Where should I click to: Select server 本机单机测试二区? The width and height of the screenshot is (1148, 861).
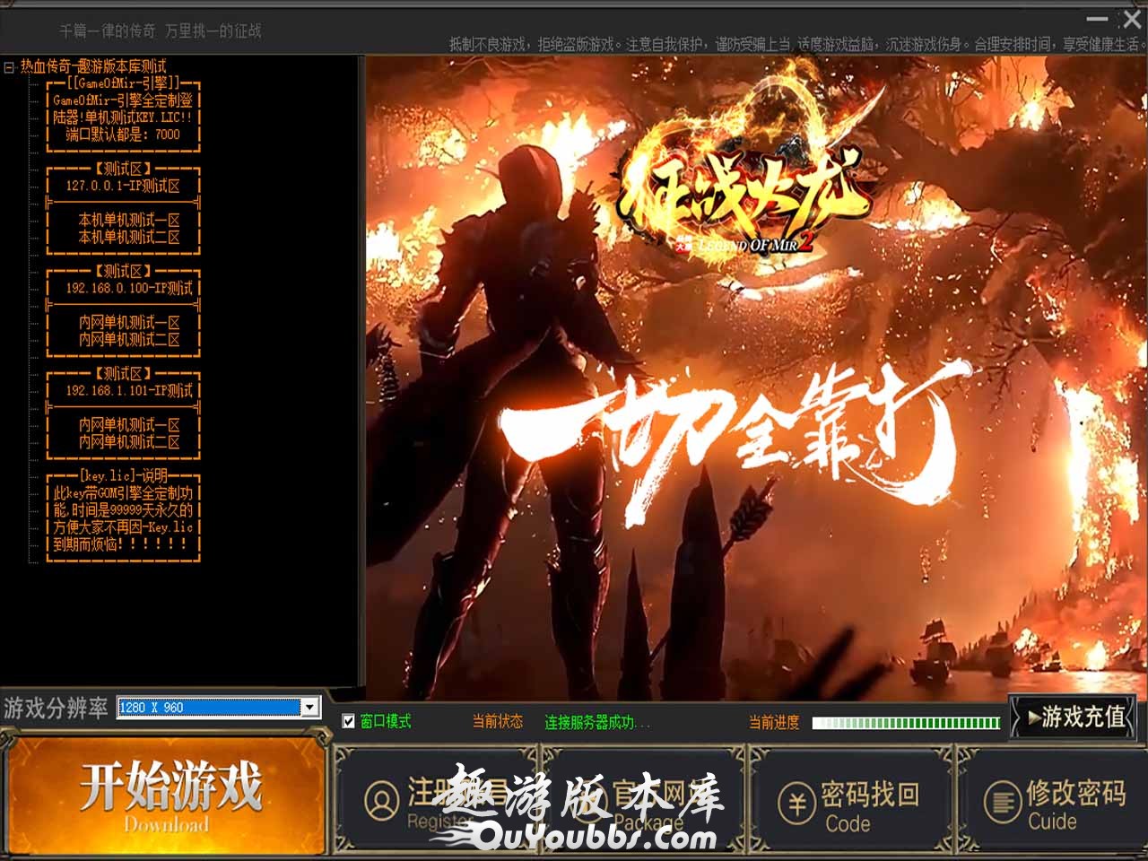(129, 237)
